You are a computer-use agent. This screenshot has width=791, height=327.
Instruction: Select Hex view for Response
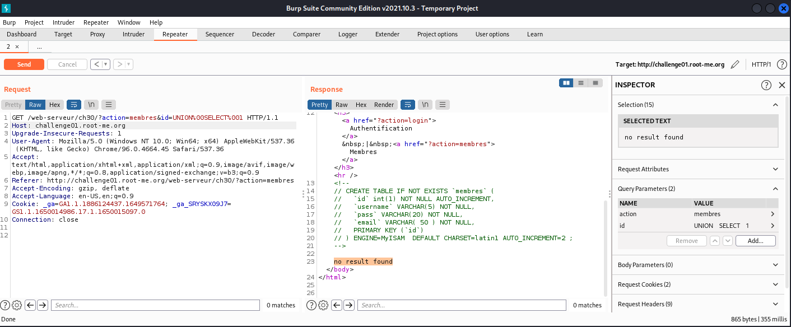361,105
